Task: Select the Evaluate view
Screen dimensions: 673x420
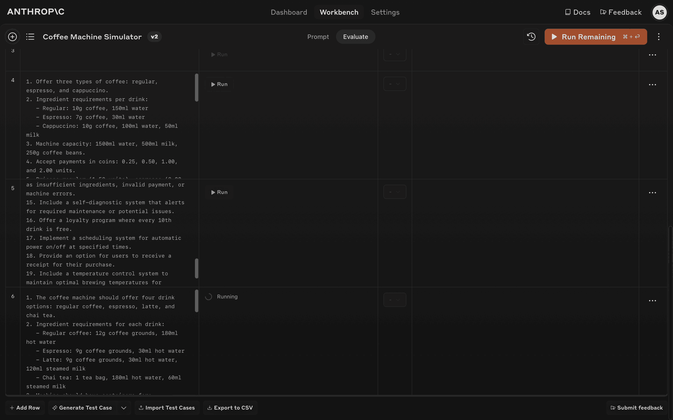Action: [x=355, y=37]
